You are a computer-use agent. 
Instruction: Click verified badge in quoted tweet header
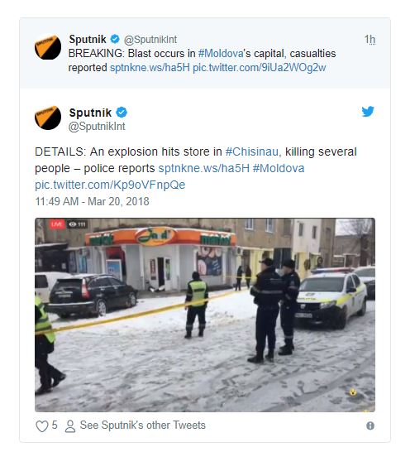115,39
